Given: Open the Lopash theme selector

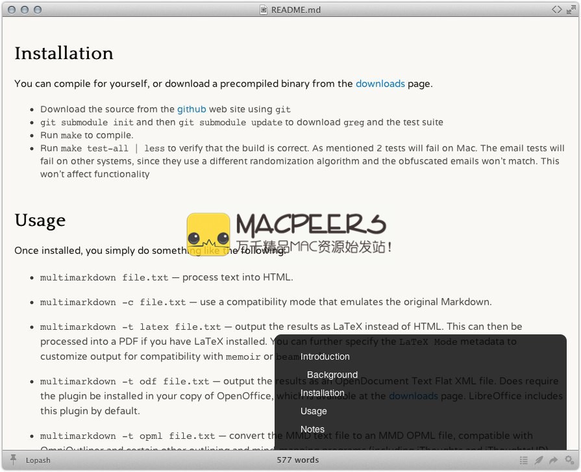Looking at the screenshot, I should 38,460.
